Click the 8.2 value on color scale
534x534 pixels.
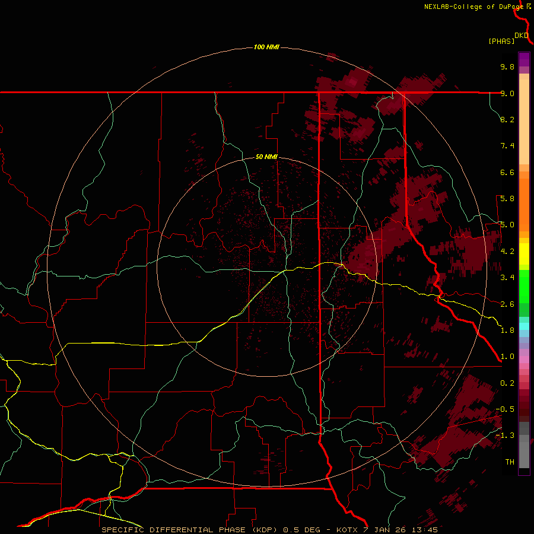tap(507, 119)
